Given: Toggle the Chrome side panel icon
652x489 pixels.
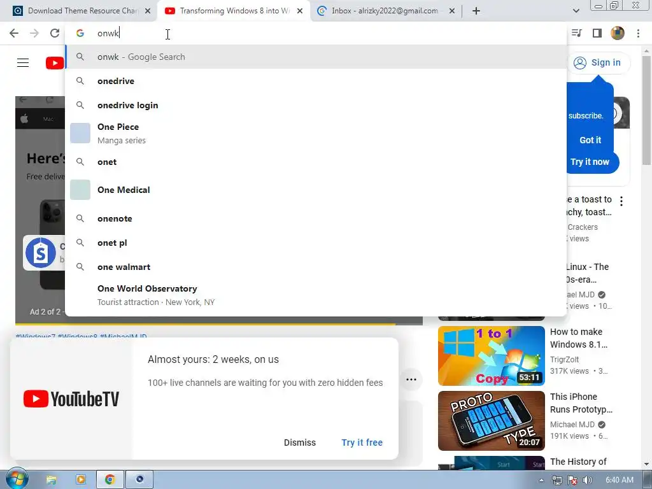Looking at the screenshot, I should point(597,33).
